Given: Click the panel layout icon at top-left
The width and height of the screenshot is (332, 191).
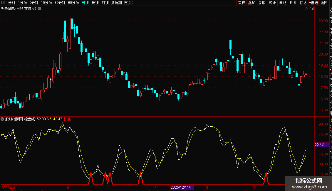Looking at the screenshot, I should pyautogui.click(x=3, y=3).
